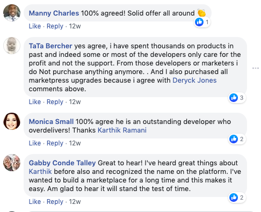Reply to TaTa Bercher's comment
Screen dimensions: 261x212
tap(55, 102)
